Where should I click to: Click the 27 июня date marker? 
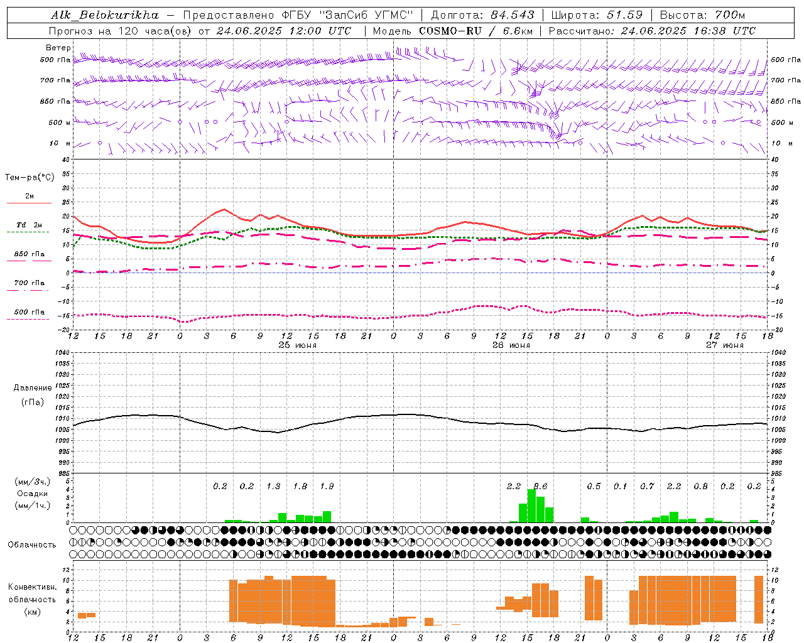pyautogui.click(x=725, y=345)
